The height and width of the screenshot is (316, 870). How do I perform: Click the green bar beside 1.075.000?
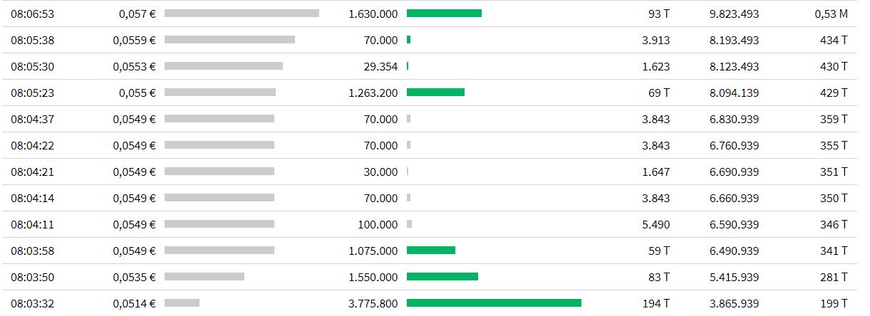click(x=430, y=251)
